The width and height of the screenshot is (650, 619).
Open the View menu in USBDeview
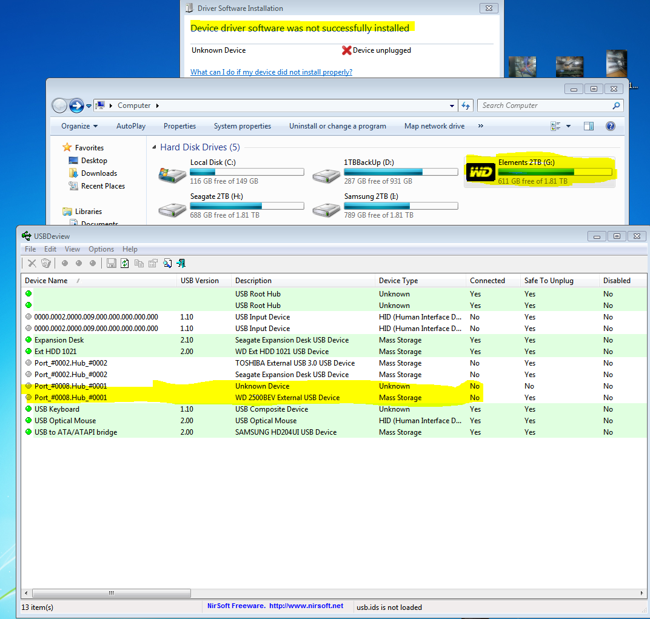pos(72,249)
